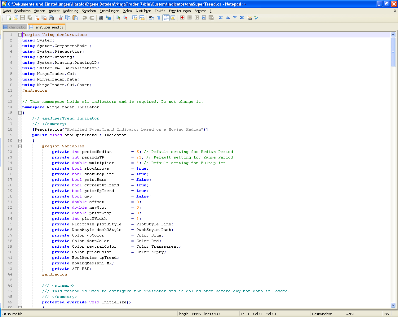Click the Save recorded macro icon
The width and height of the screenshot is (398, 317).
coord(211,18)
